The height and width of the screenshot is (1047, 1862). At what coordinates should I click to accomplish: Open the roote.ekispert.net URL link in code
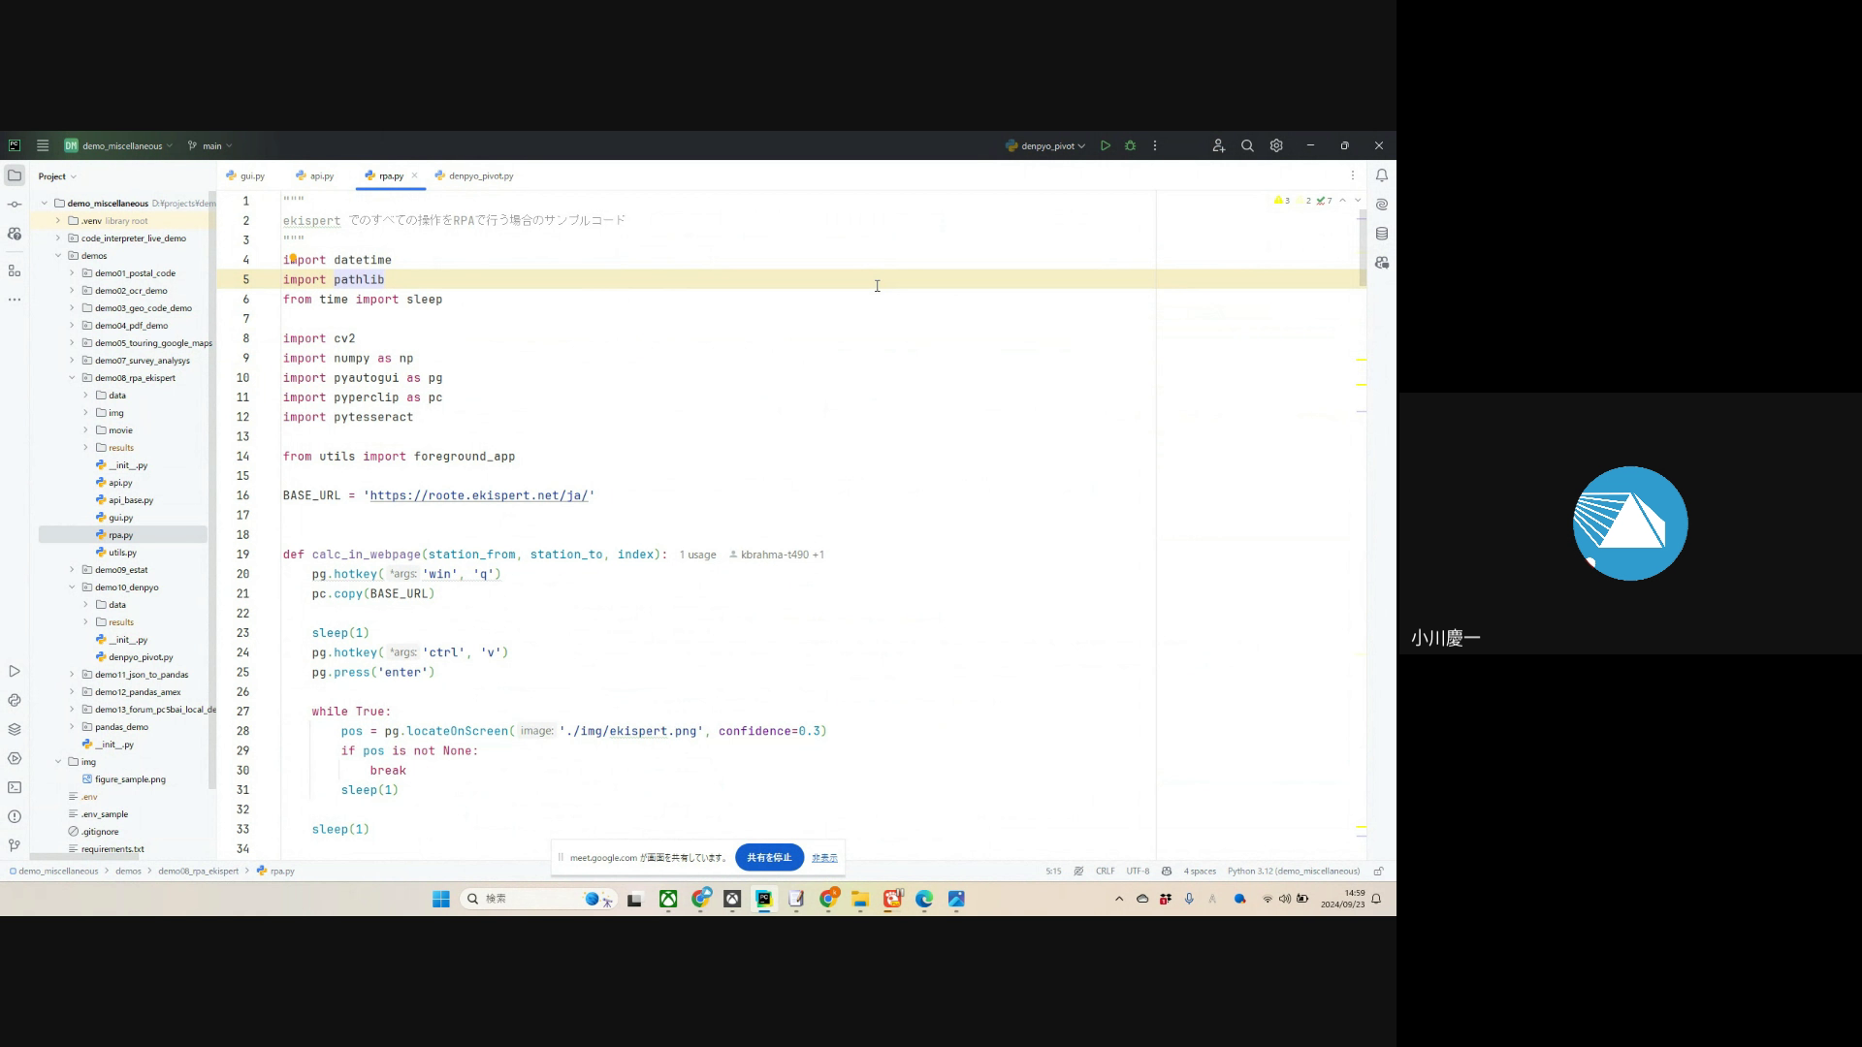coord(478,495)
